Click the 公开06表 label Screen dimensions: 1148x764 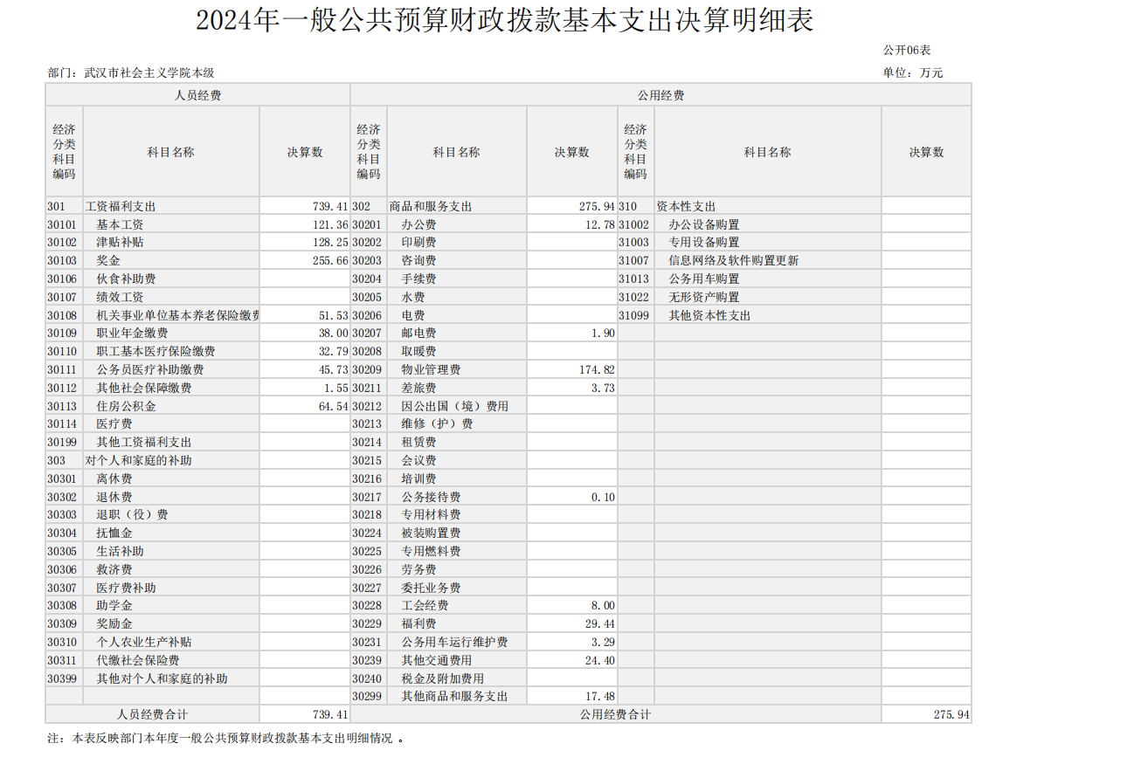pyautogui.click(x=906, y=51)
